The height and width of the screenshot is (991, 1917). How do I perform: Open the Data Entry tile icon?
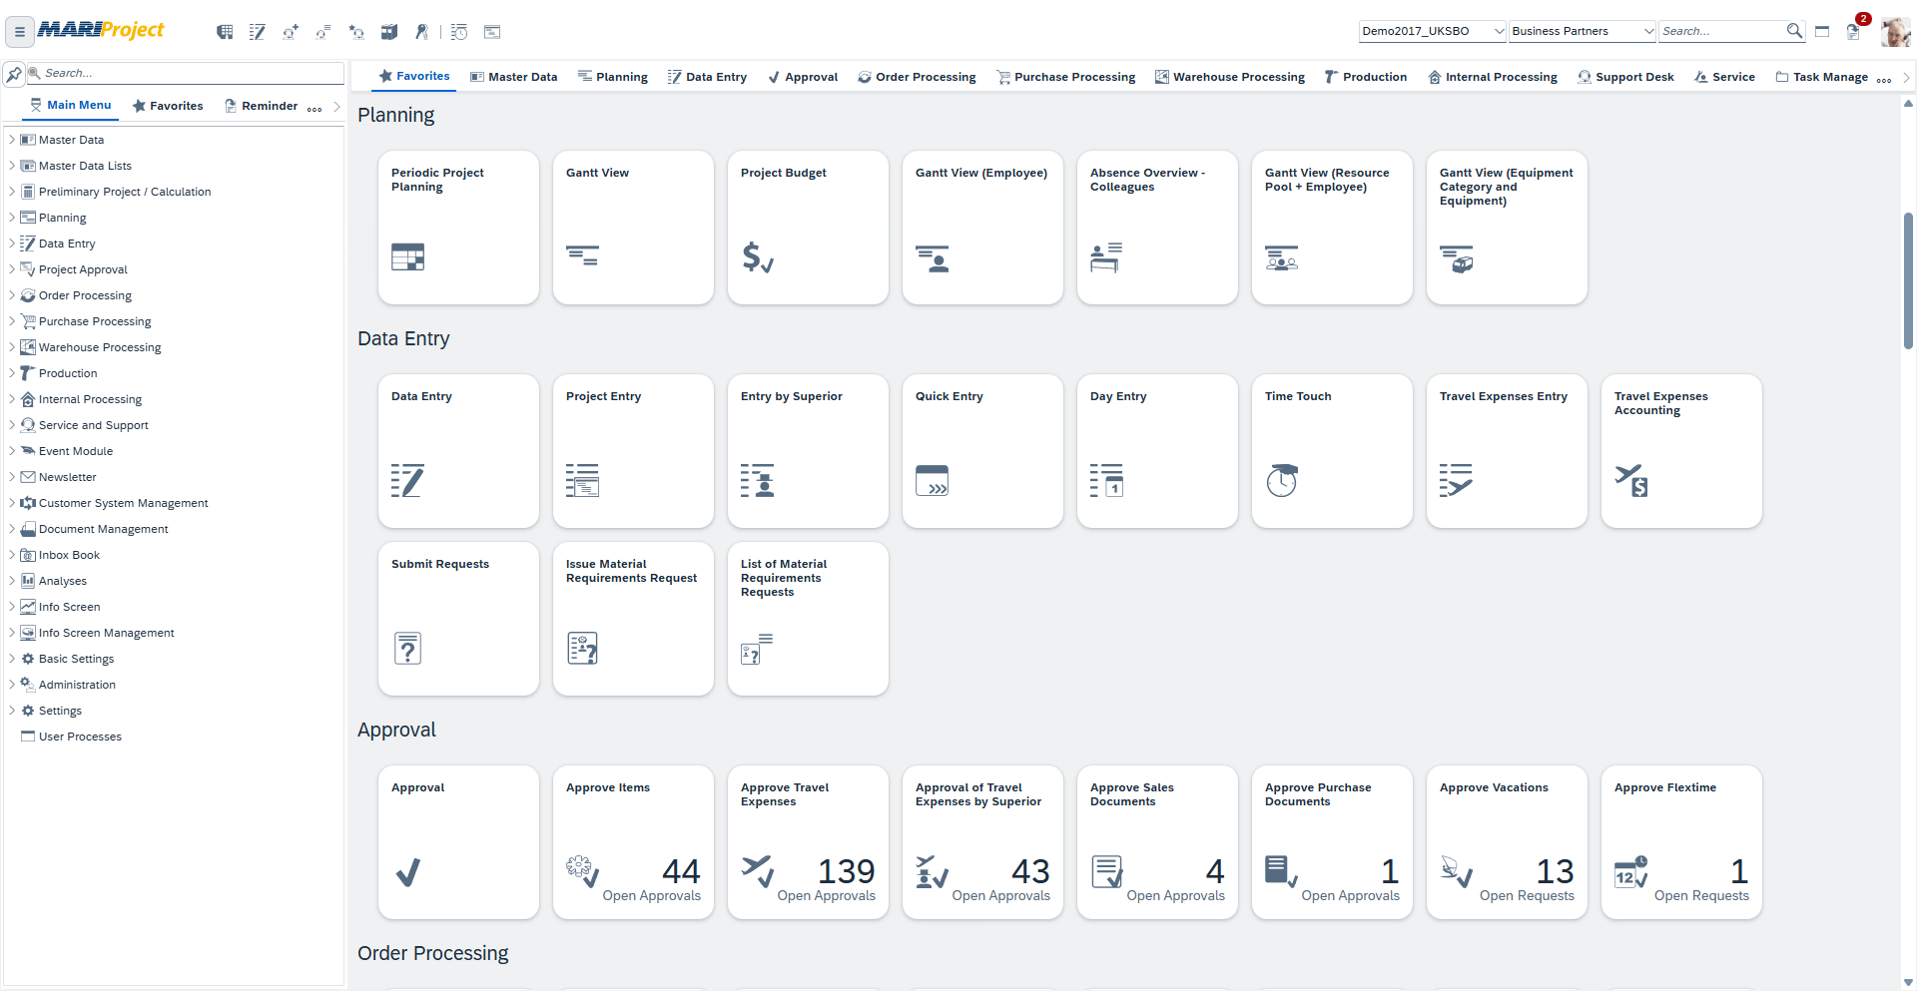(407, 481)
